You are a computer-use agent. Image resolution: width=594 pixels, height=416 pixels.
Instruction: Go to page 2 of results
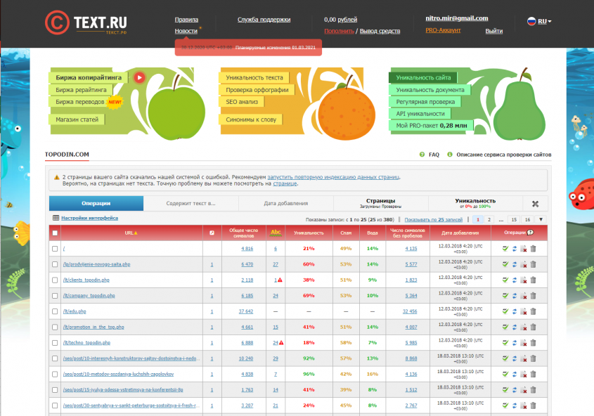click(x=489, y=220)
